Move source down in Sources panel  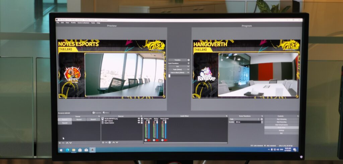point(117,142)
